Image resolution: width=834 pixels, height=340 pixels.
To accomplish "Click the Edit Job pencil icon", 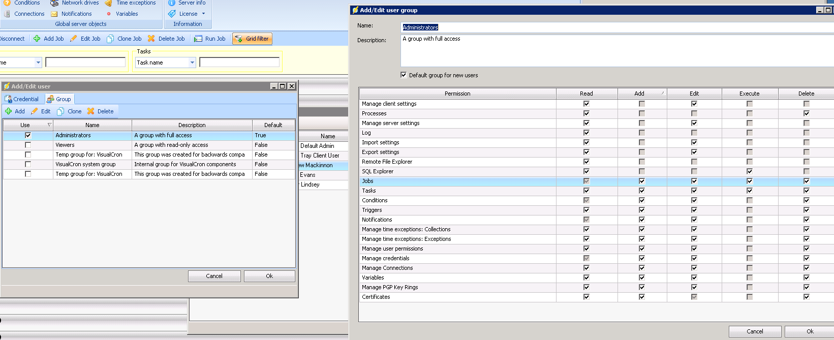I will click(x=74, y=39).
